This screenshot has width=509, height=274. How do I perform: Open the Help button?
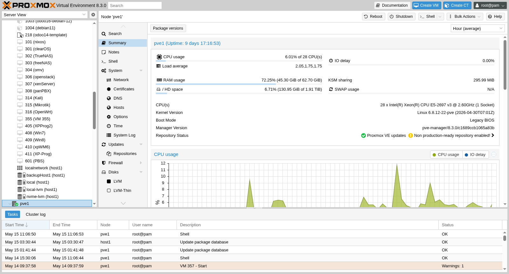495,17
